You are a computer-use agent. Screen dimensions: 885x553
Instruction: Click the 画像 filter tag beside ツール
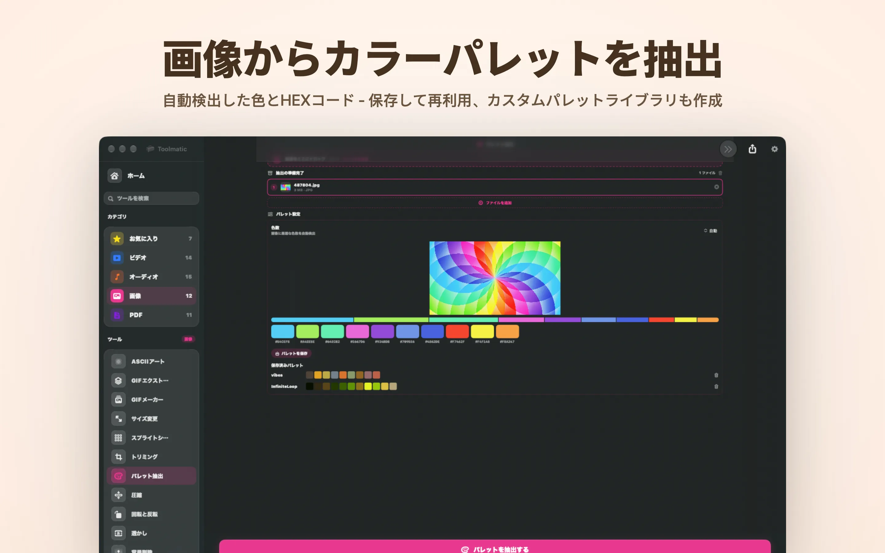point(188,339)
